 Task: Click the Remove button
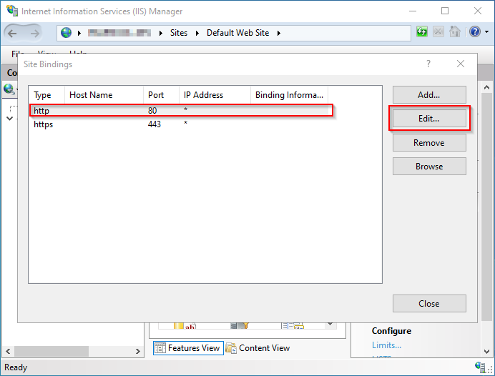[429, 142]
